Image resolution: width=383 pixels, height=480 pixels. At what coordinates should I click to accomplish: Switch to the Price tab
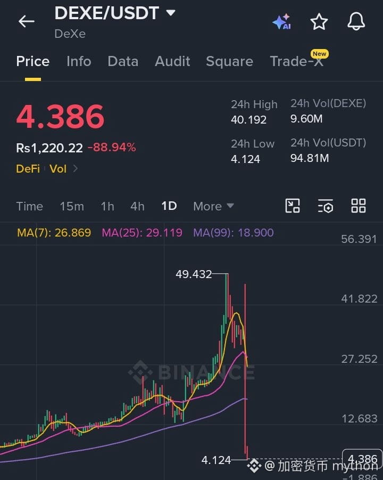(x=32, y=61)
